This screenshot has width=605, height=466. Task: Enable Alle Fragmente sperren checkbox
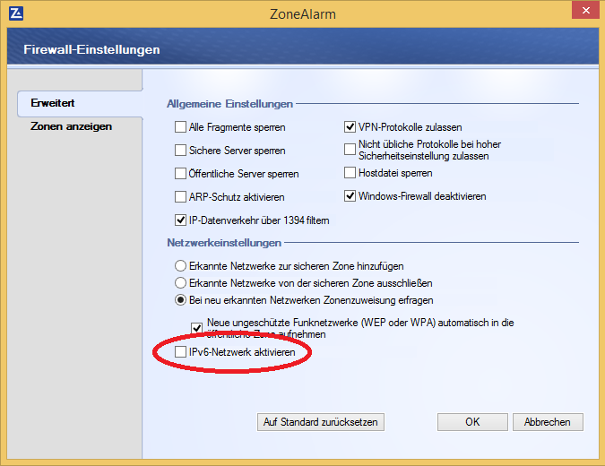[181, 127]
